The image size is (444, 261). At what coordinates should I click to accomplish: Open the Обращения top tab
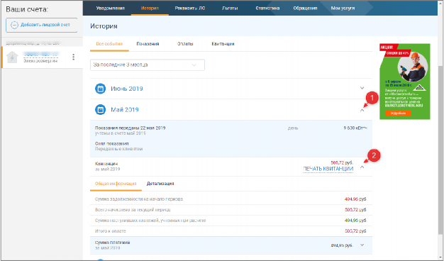[x=305, y=9]
